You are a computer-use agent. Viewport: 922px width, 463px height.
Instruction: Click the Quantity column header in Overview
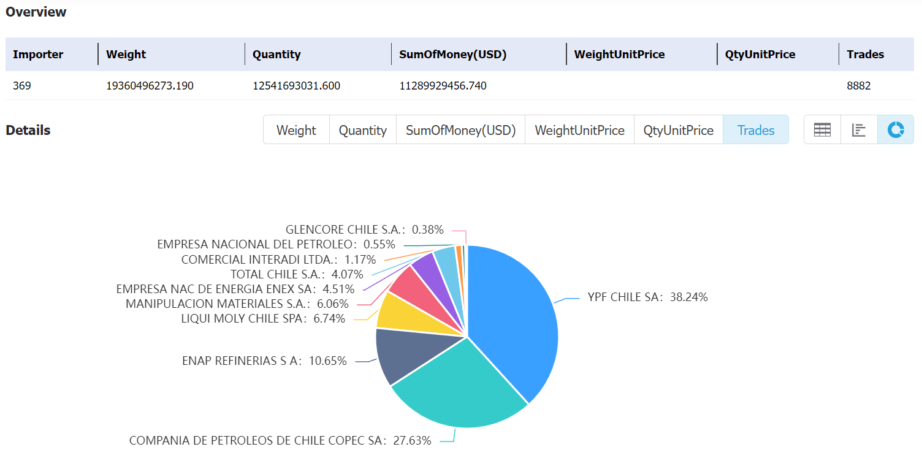coord(276,54)
